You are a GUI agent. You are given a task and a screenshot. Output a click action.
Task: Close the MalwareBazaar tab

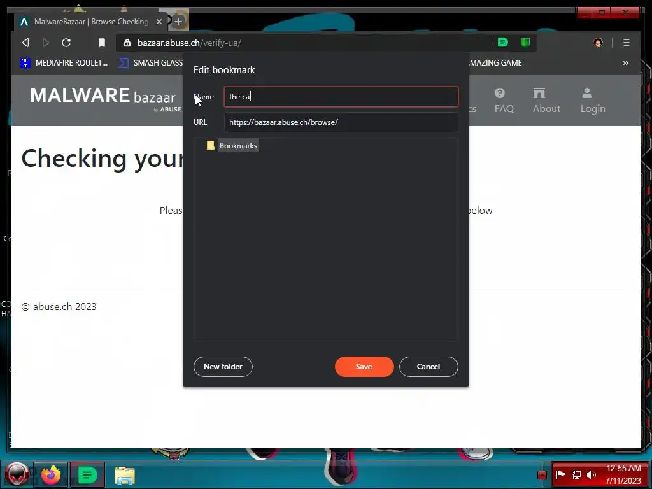click(159, 22)
